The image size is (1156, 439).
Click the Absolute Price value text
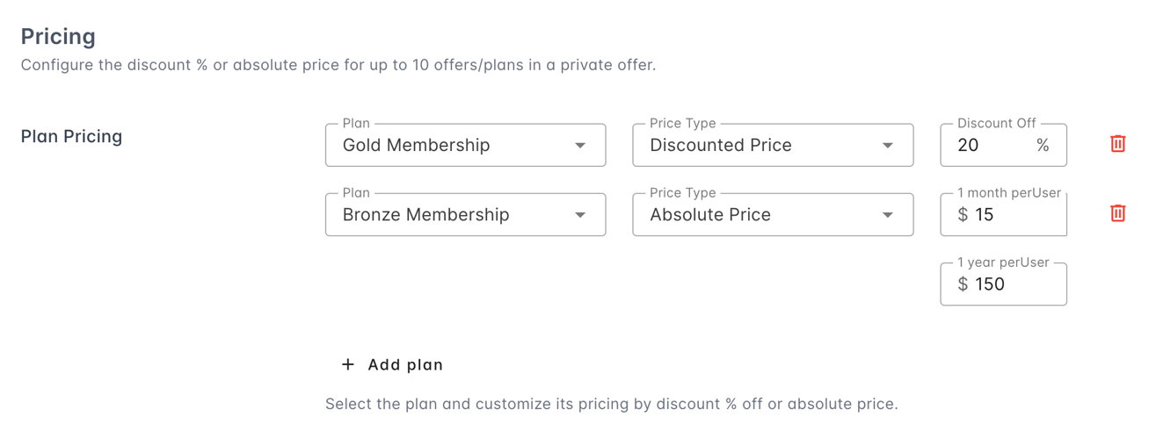[710, 214]
